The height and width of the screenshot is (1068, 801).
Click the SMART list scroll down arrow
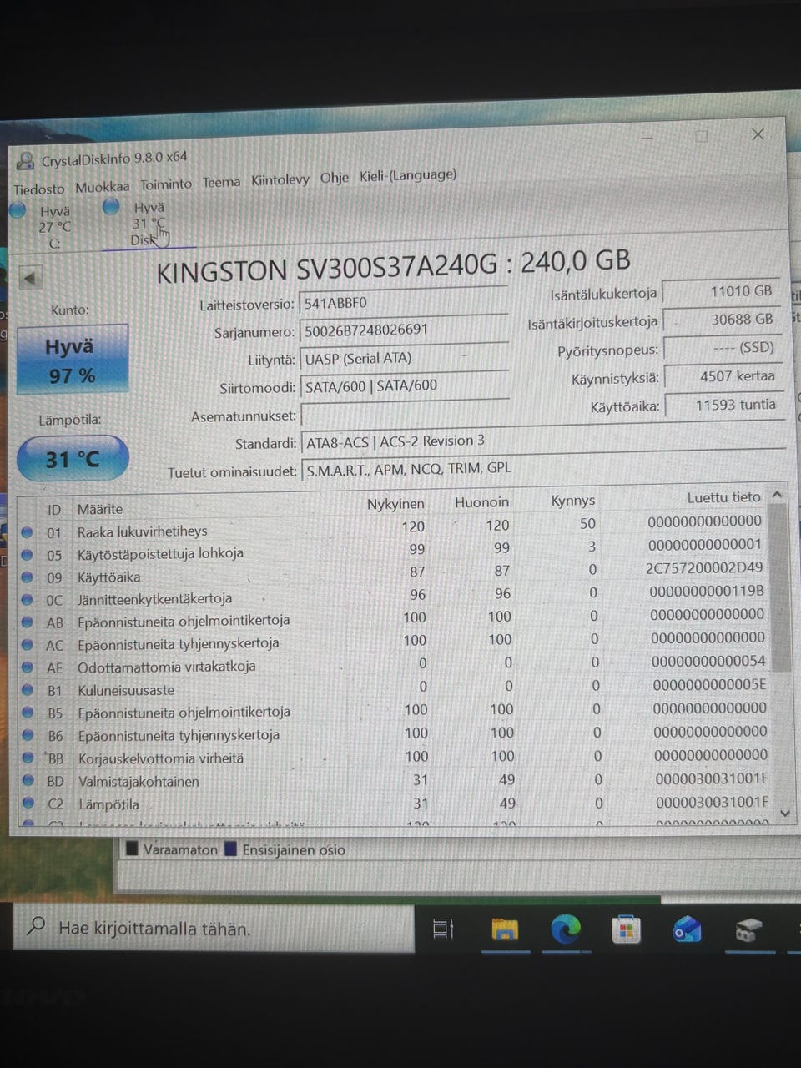784,812
